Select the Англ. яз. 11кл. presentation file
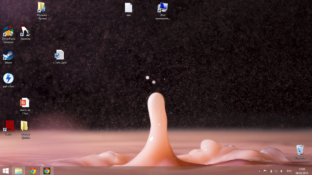The width and height of the screenshot is (312, 175). (x=25, y=103)
